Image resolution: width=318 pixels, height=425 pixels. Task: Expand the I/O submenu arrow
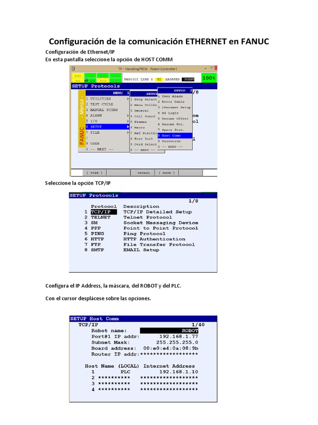[128, 121]
